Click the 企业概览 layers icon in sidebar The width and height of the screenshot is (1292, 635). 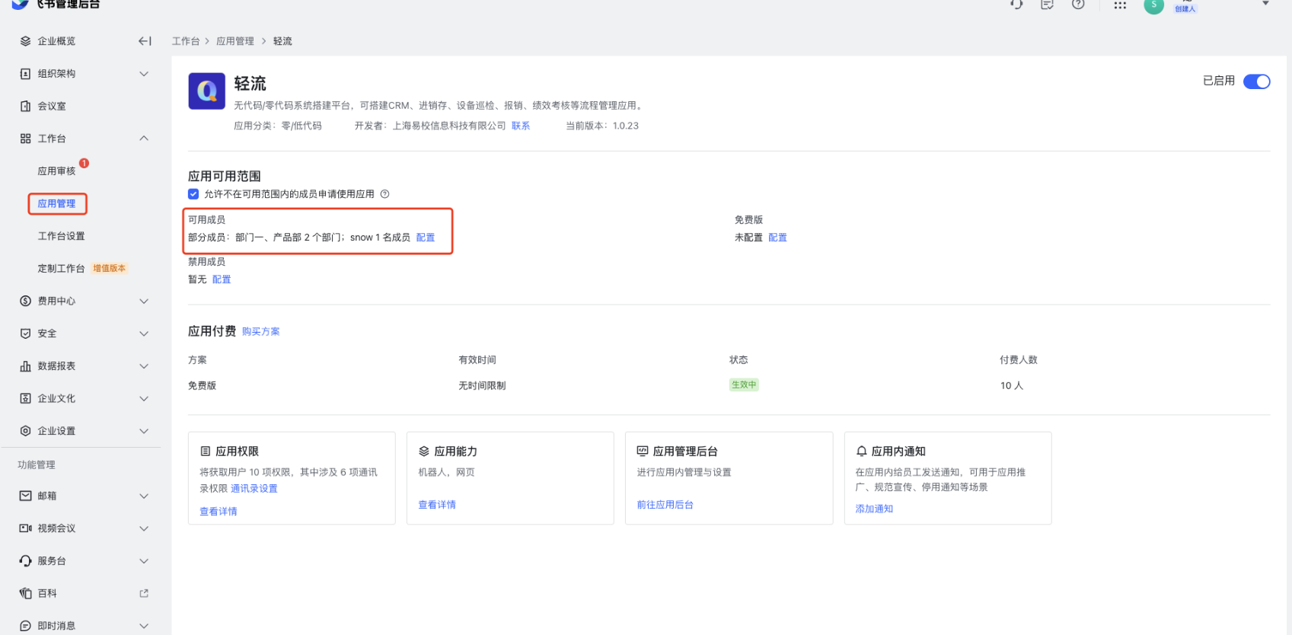[x=25, y=41]
